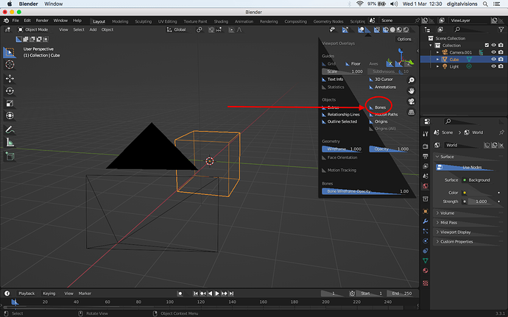Switch to the Modeling workspace tab

(x=120, y=21)
